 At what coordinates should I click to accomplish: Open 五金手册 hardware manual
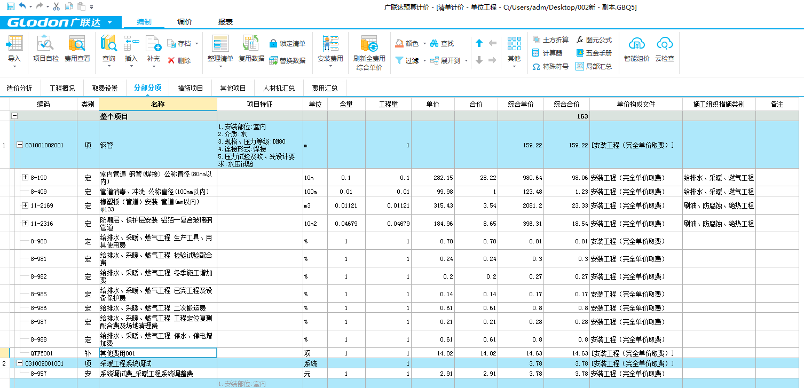pyautogui.click(x=594, y=53)
